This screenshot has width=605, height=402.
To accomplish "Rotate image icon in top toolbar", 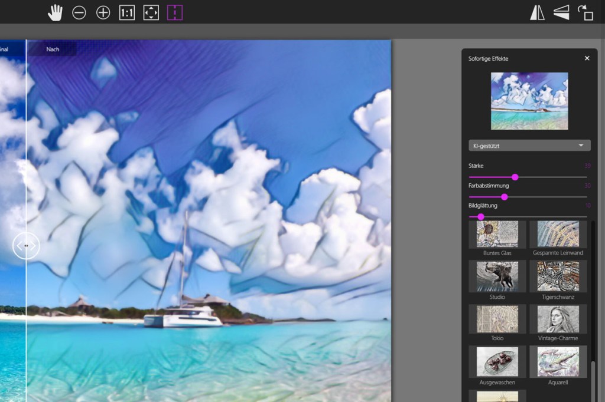I will (586, 13).
